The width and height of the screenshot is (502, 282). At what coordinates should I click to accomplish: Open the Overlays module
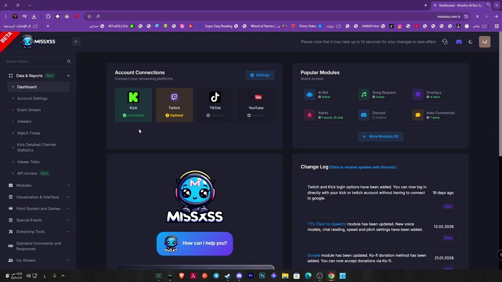(435, 94)
